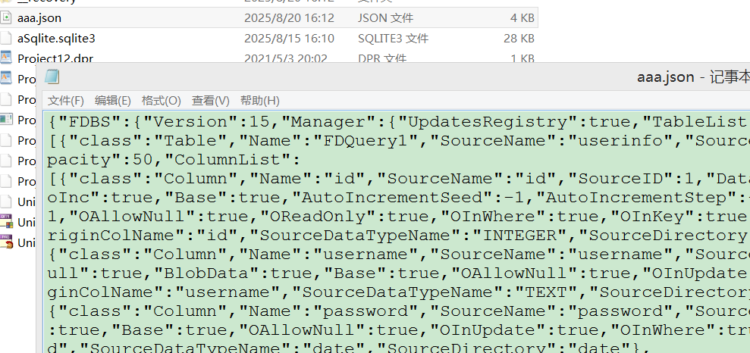
Task: Select the aaa.json file icon in Explorer
Action: pos(6,17)
